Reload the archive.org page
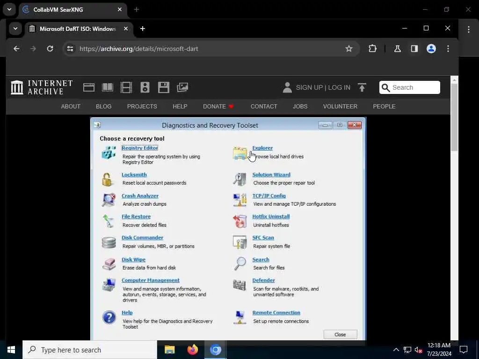Screen dimensions: 479x359 pyautogui.click(x=50, y=49)
